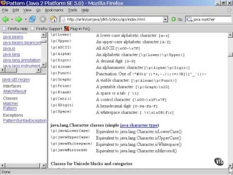Click the class frame horizontal scroll right arrow

click(44, 166)
